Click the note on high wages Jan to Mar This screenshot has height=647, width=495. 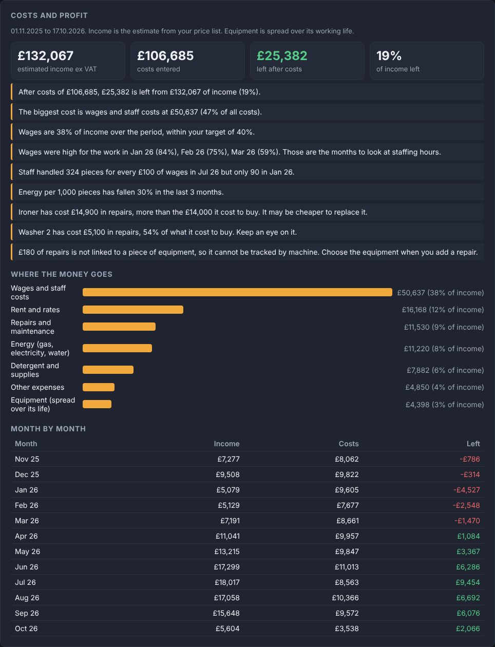pos(247,152)
